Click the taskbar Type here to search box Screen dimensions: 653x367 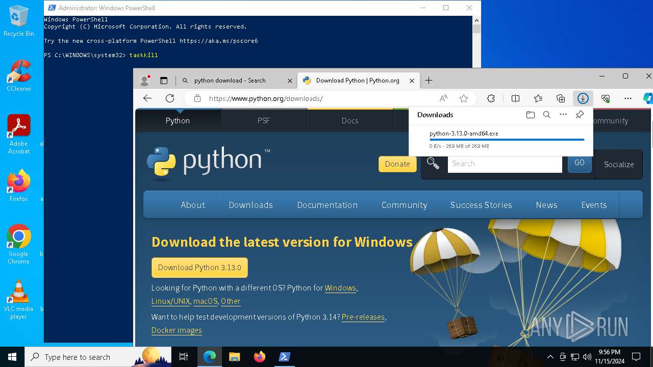pyautogui.click(x=98, y=357)
